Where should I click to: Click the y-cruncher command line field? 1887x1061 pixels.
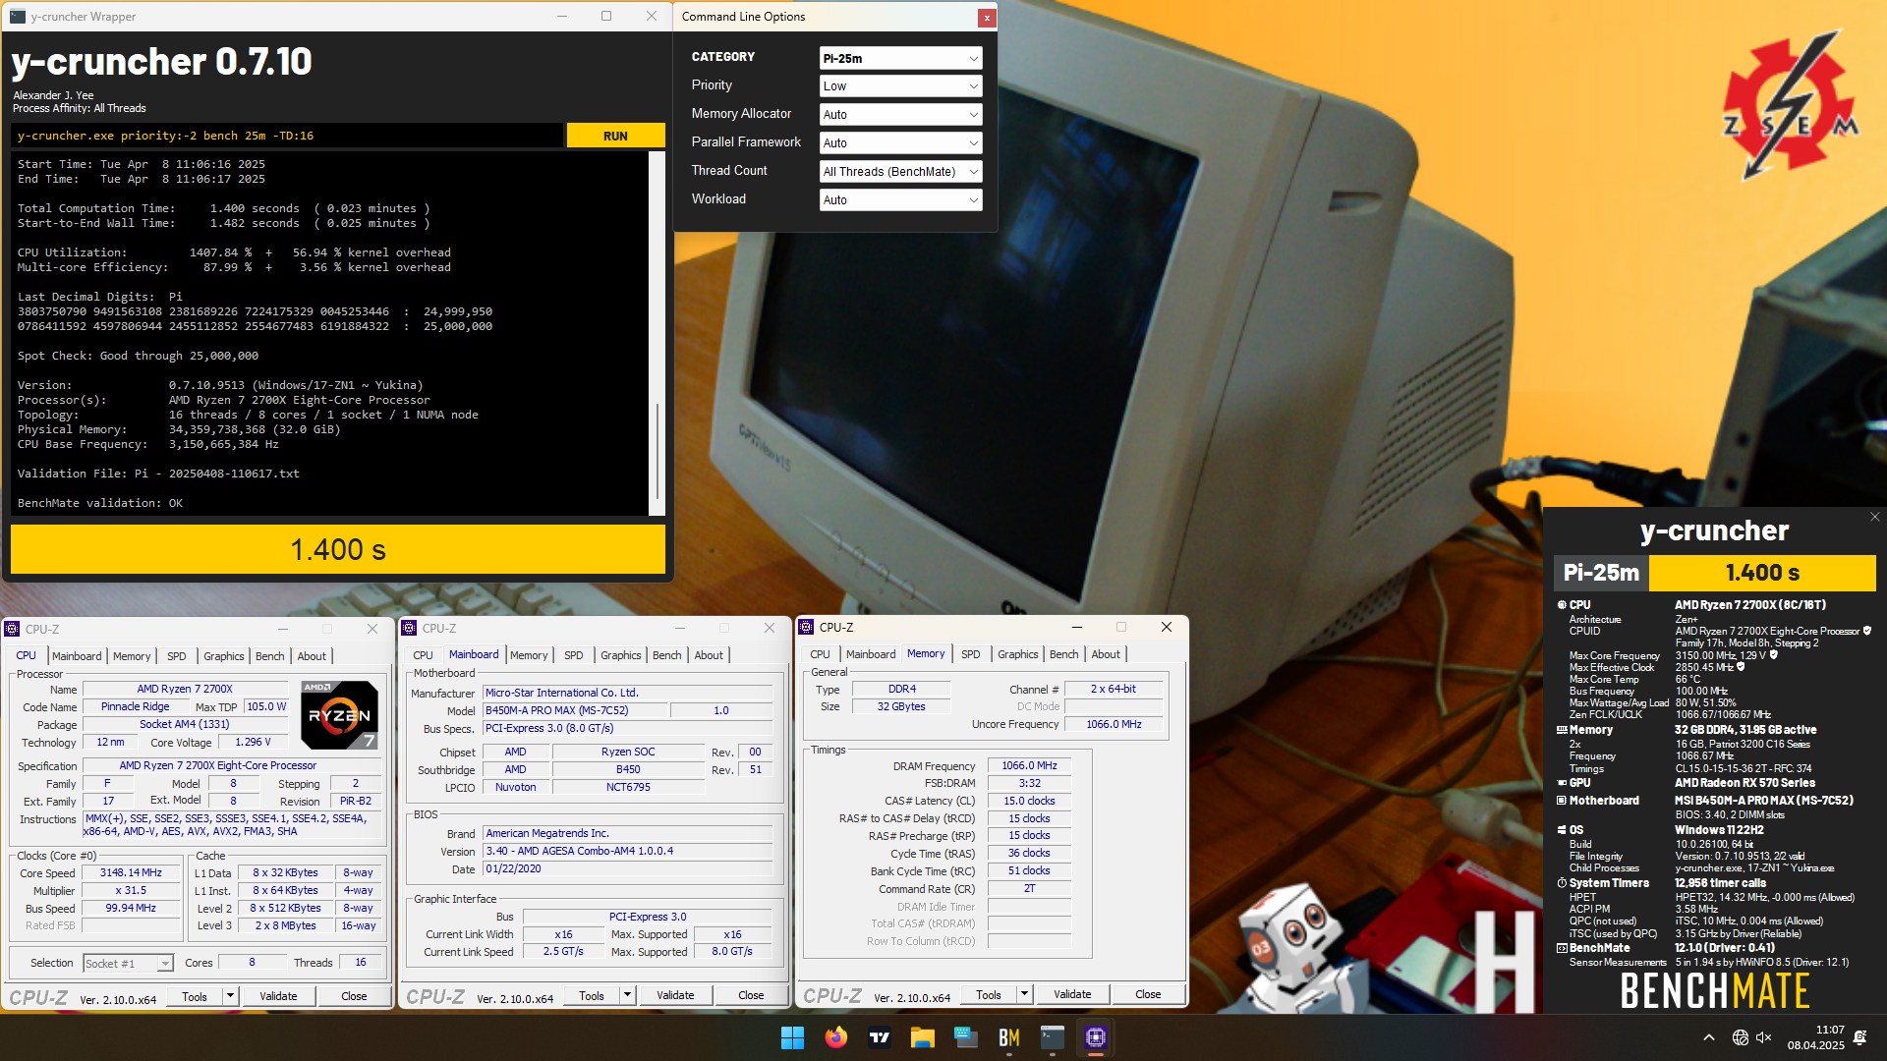click(x=287, y=136)
